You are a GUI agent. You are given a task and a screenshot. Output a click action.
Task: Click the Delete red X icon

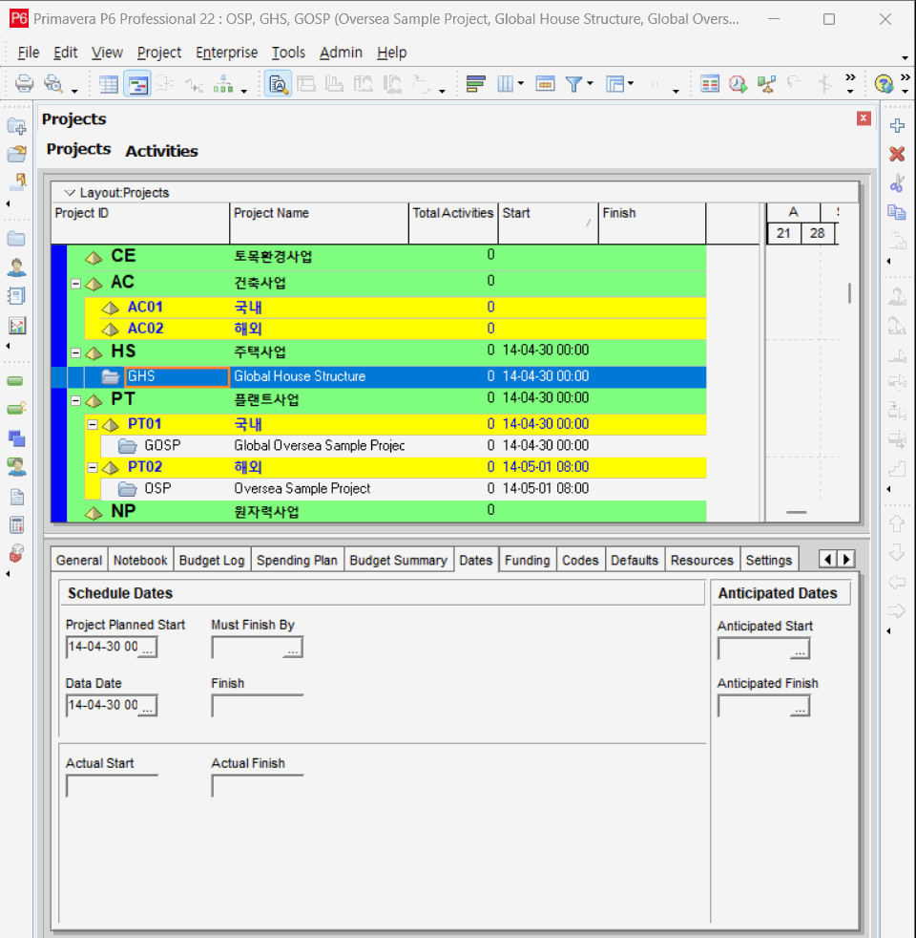897,154
